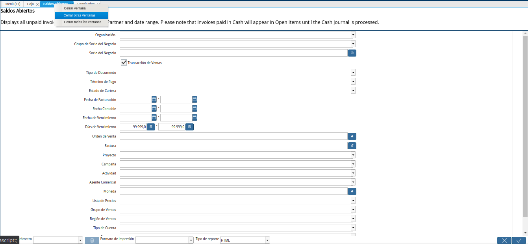Click Factura lookup button
Screen dimensions: 528x244
point(352,146)
